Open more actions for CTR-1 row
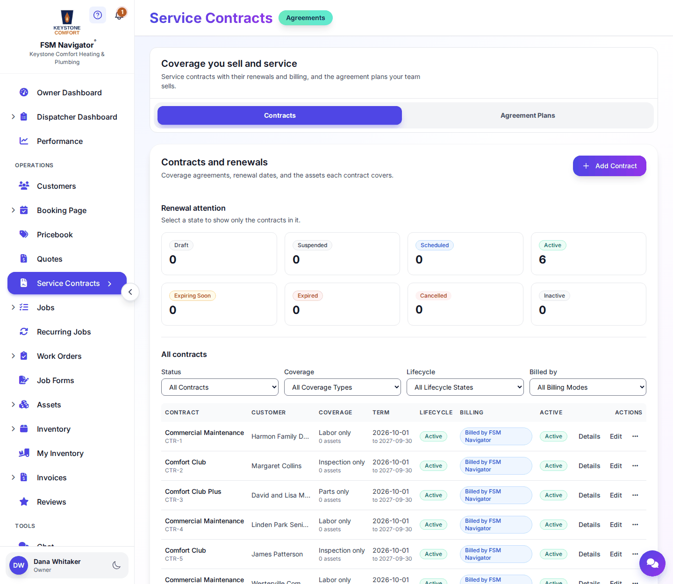The image size is (673, 584). click(x=635, y=436)
